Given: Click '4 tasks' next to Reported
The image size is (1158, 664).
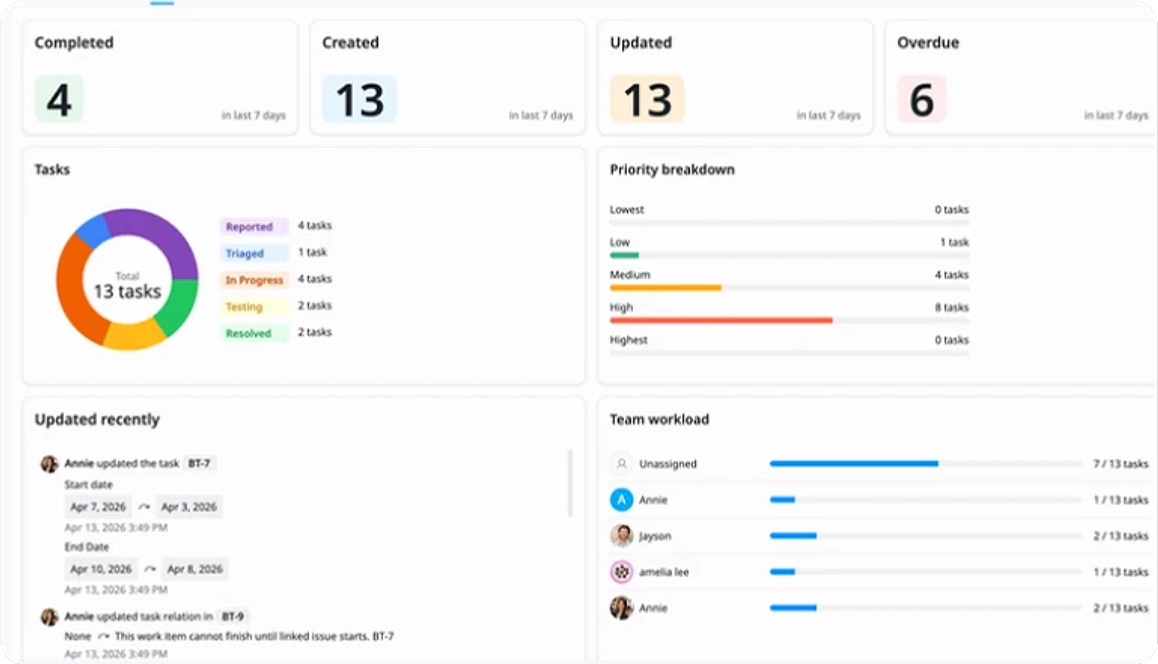Looking at the screenshot, I should (315, 225).
